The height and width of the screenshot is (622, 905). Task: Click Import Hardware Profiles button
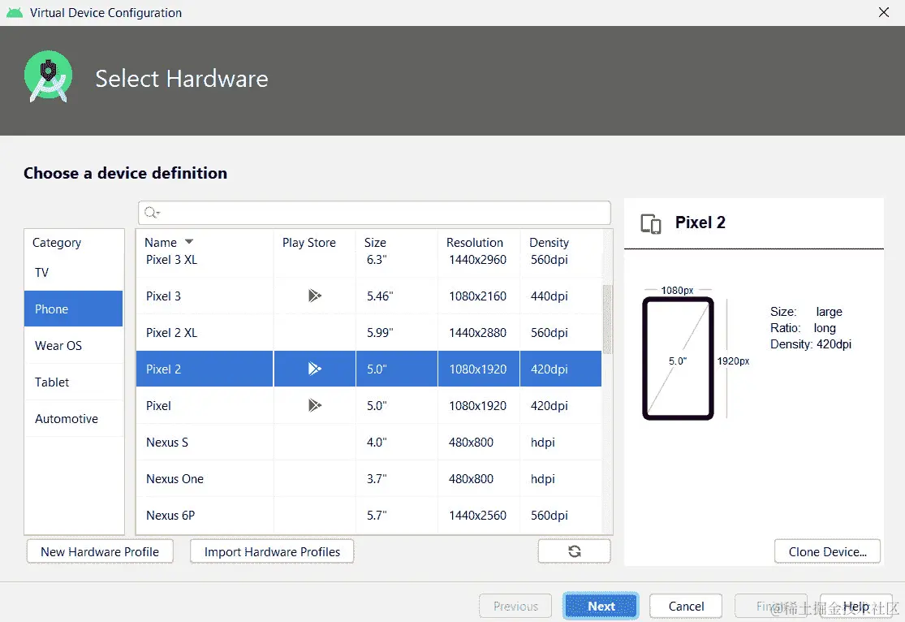pos(272,551)
